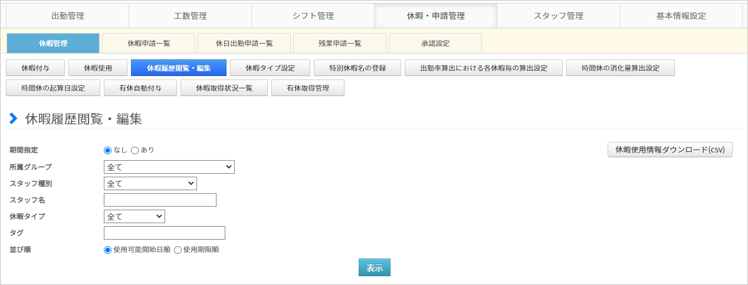Screen dimensions: 748x285
Task: Click the 表示 button
Action: [375, 267]
